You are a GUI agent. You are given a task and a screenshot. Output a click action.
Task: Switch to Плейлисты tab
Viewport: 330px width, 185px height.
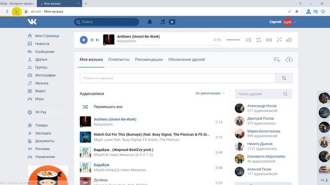(x=119, y=60)
